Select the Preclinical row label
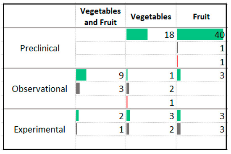Screen dimensions: 231x154 click(40, 48)
